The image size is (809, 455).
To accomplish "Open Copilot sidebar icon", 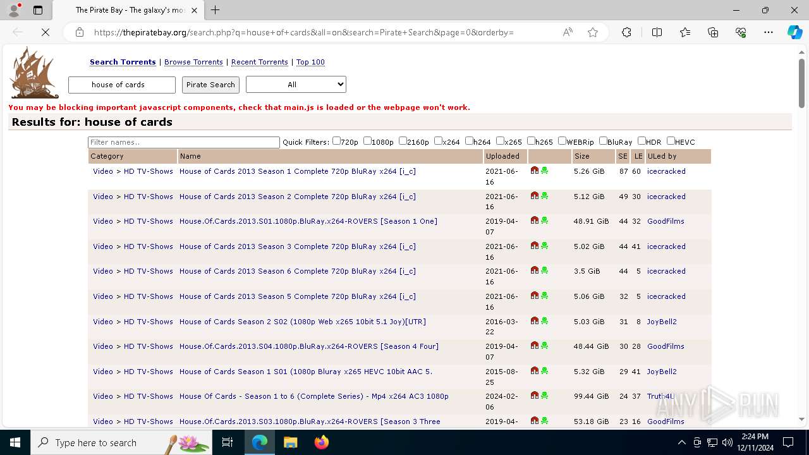I will coord(794,32).
